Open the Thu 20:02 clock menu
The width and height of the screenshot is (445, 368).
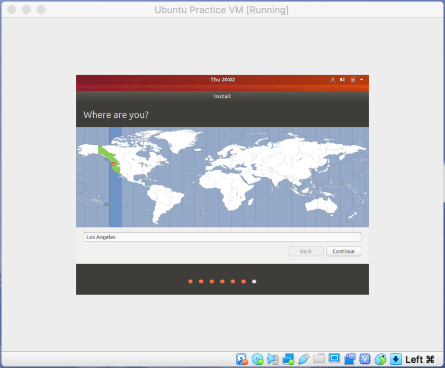click(x=222, y=80)
